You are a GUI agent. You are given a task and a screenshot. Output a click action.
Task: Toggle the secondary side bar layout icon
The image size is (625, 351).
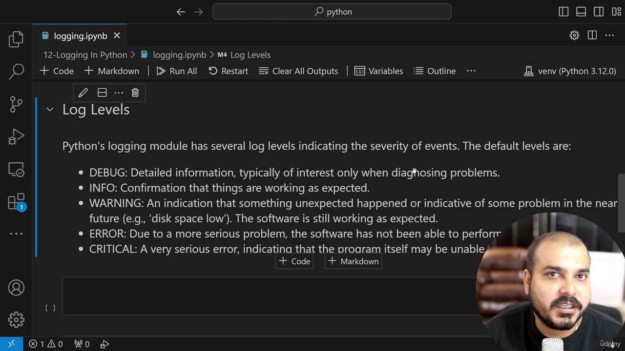tap(599, 12)
